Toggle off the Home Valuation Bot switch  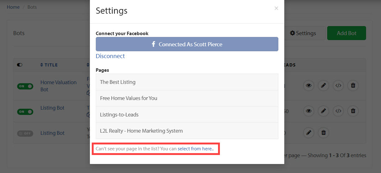click(25, 86)
